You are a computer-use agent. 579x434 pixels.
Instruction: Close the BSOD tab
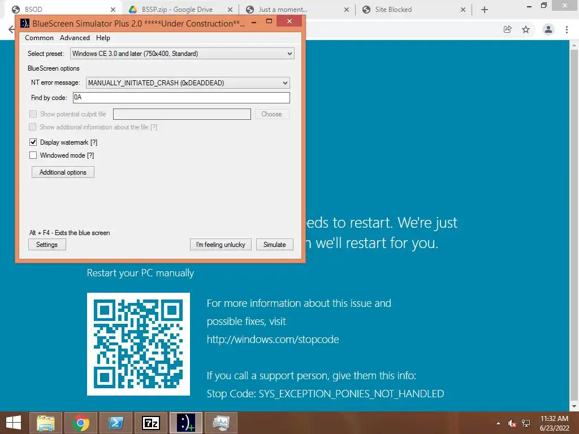click(113, 10)
